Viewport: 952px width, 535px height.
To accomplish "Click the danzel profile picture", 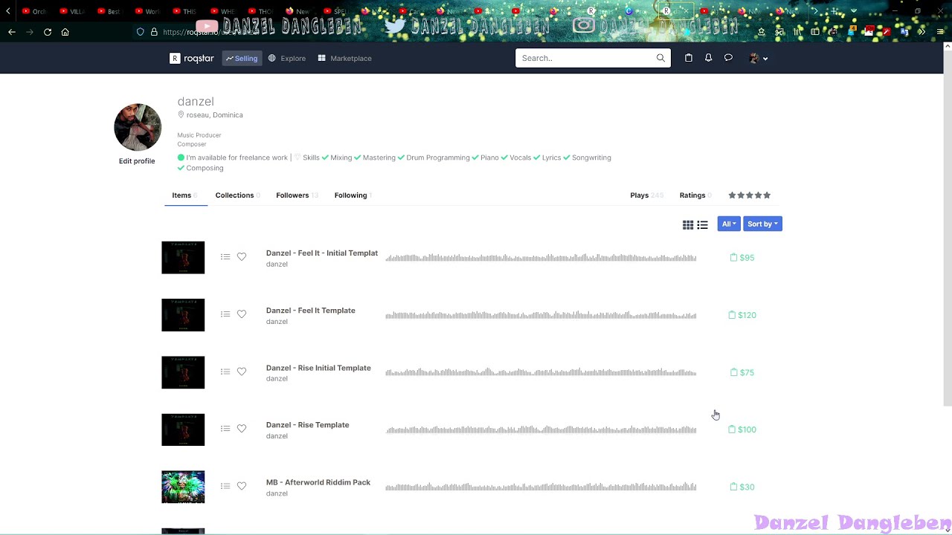I will pos(138,127).
